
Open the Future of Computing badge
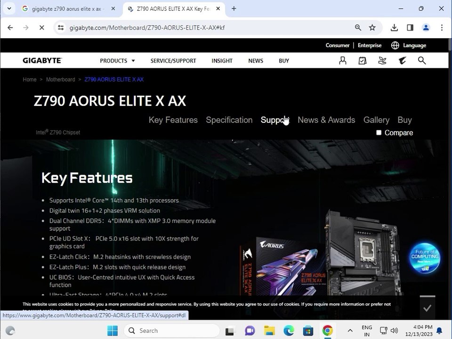425,258
